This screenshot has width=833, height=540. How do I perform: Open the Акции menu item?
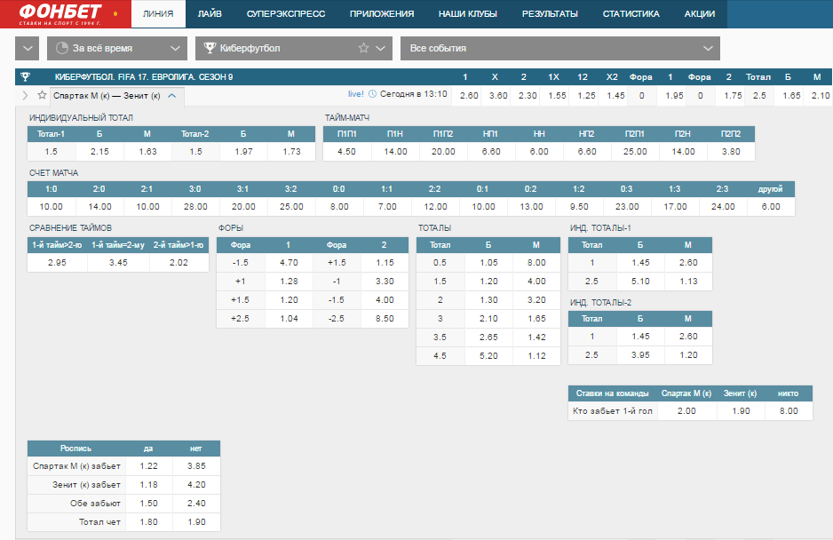coord(700,14)
